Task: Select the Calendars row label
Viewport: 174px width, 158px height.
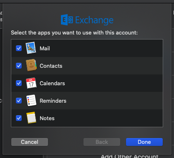Action: pyautogui.click(x=52, y=84)
